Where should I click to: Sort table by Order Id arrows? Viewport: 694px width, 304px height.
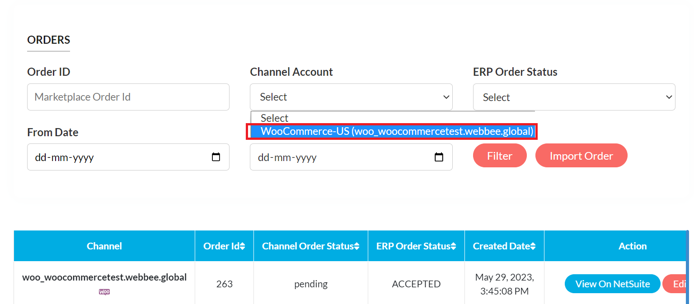tap(243, 246)
